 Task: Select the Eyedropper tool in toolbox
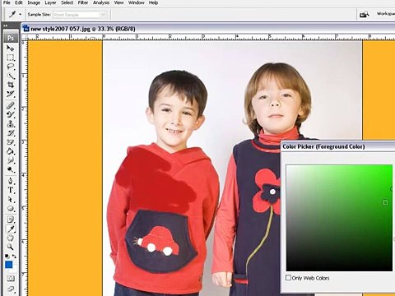[x=11, y=229]
